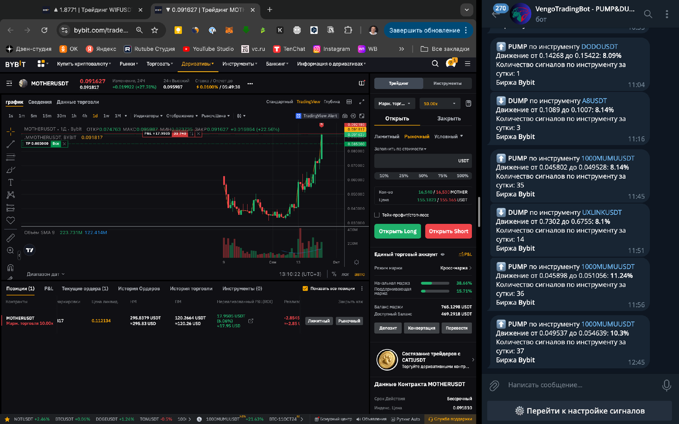Open the 10.00x leverage dropdown
This screenshot has width=679, height=424.
440,103
